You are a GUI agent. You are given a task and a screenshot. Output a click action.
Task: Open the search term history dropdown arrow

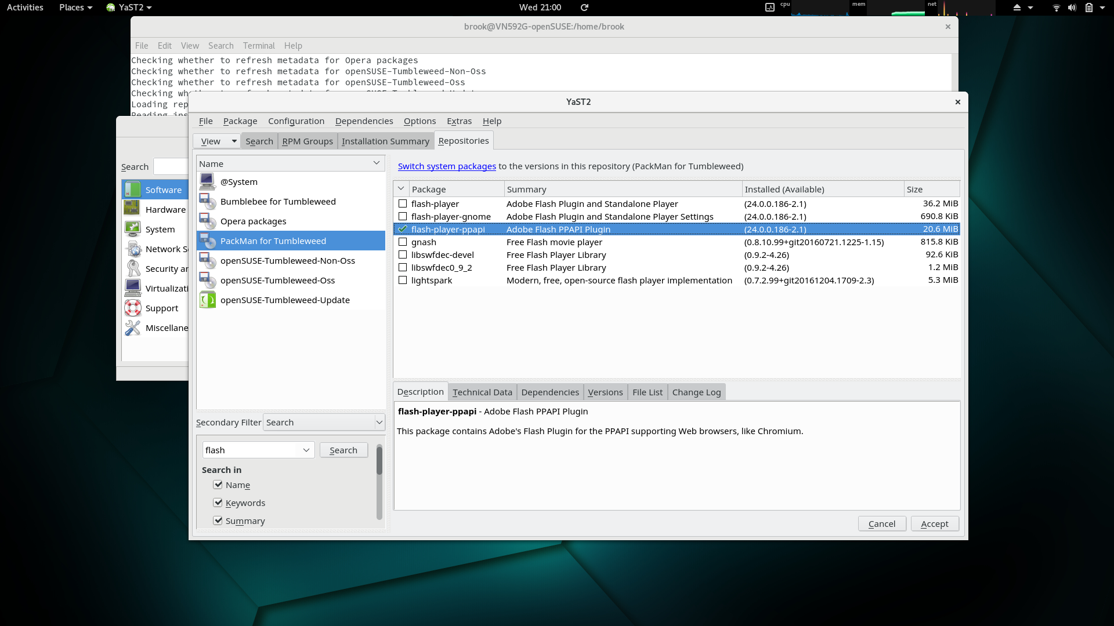[x=306, y=450]
